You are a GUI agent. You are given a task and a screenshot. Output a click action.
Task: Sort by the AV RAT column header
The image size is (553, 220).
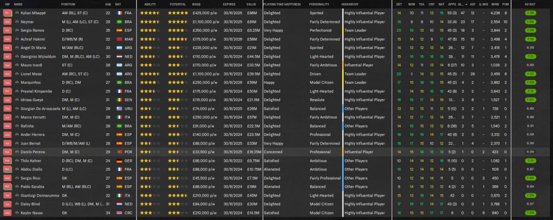[530, 4]
